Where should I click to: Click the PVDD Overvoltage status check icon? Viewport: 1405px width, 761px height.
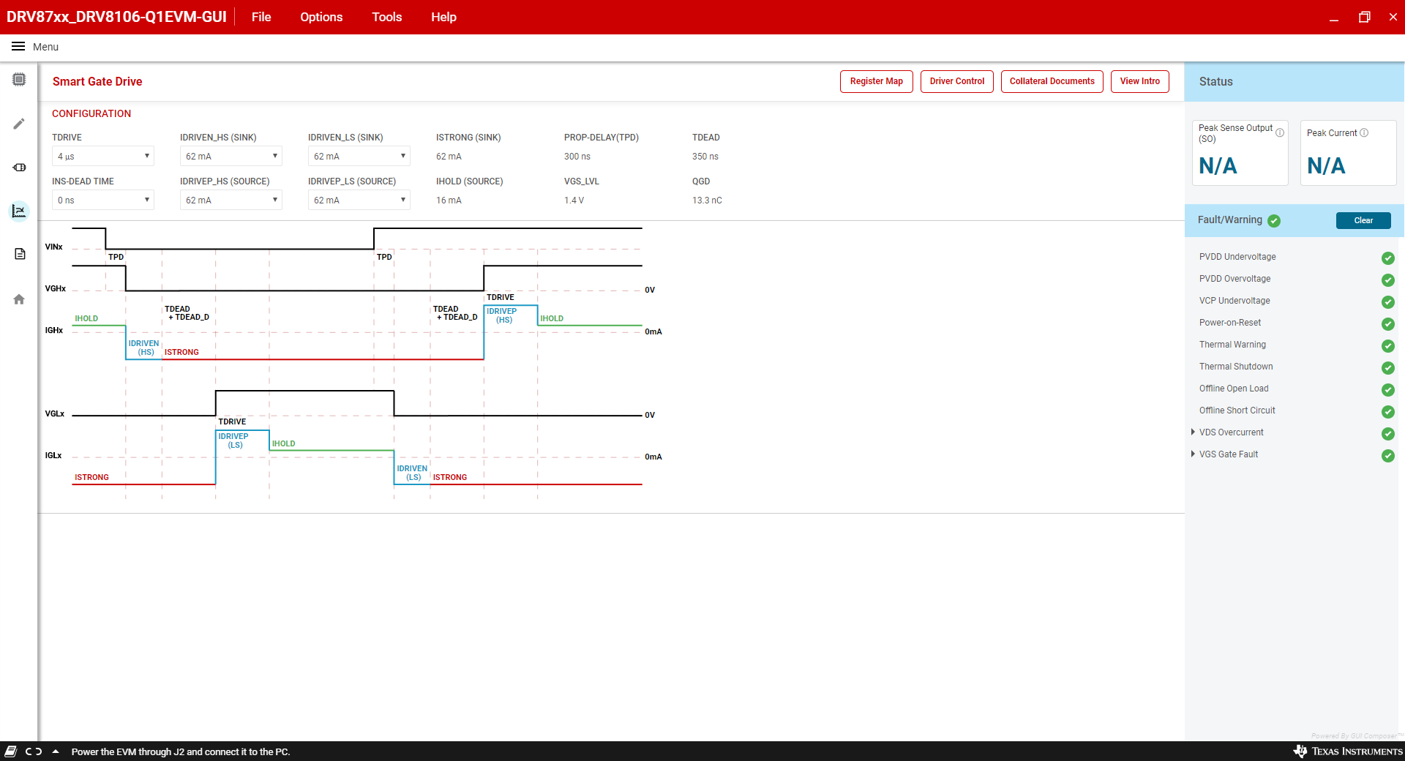pos(1387,280)
